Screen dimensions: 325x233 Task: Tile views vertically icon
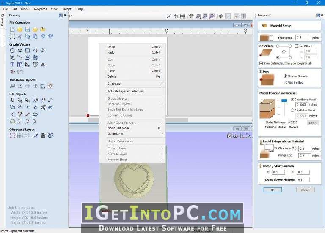(244, 16)
